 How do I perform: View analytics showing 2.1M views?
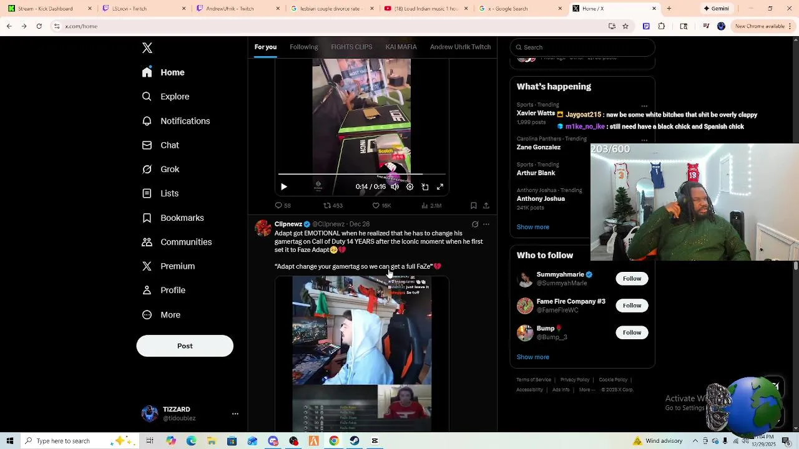pyautogui.click(x=431, y=205)
